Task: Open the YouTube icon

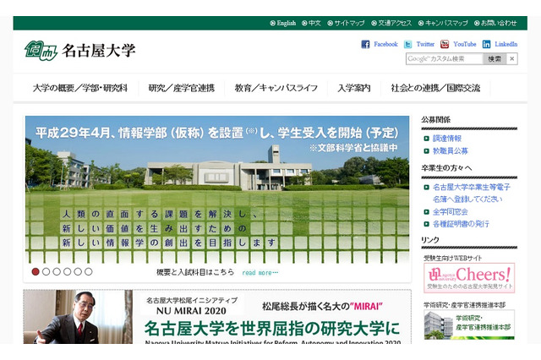Action: 445,44
